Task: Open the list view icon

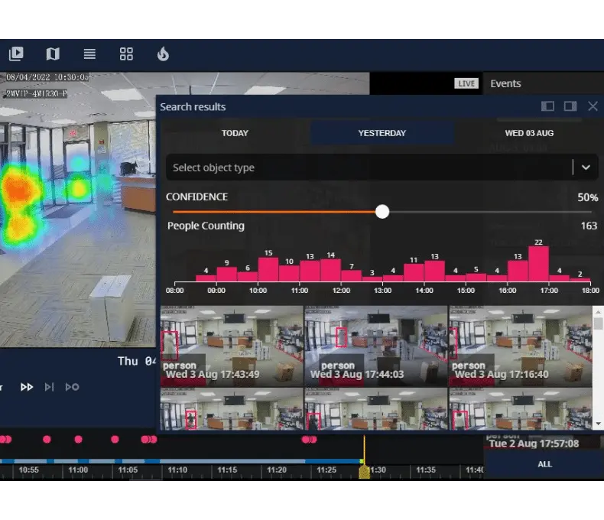Action: (x=89, y=54)
